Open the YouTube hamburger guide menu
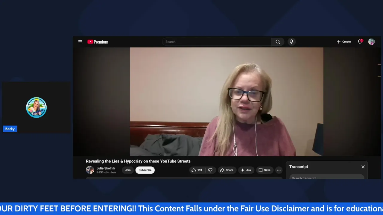383x215 pixels. pos(80,42)
